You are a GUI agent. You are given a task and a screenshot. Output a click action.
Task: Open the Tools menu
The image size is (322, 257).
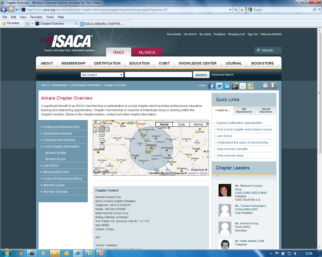(x=50, y=17)
